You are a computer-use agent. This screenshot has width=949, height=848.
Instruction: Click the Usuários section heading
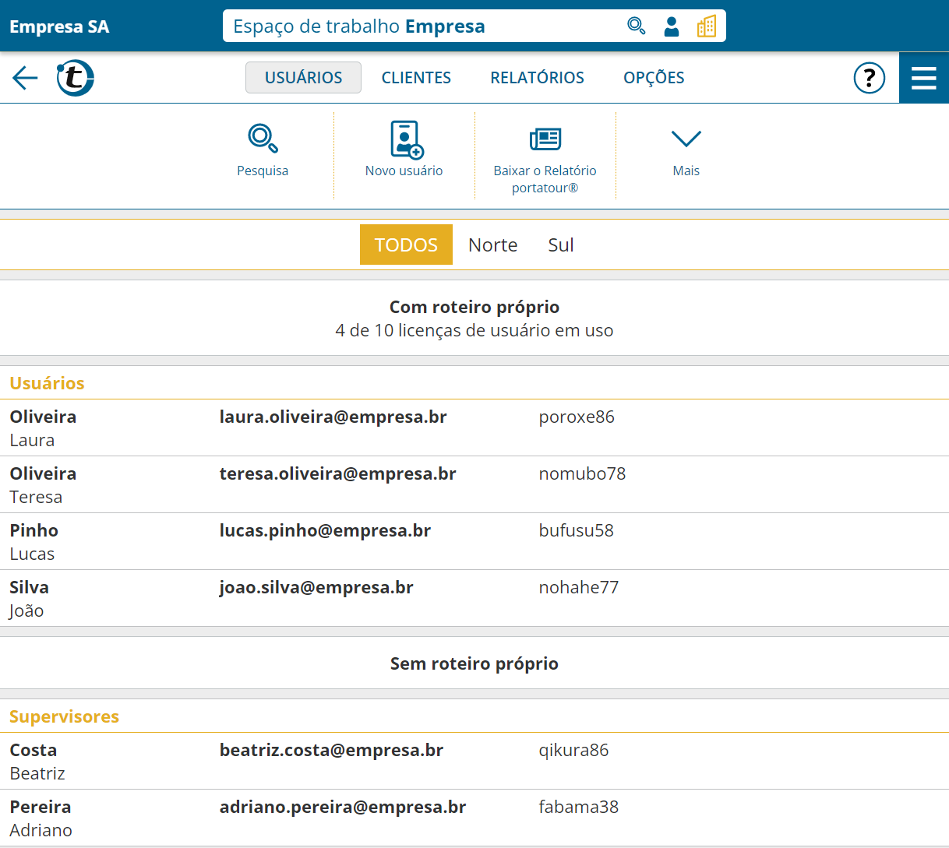click(47, 383)
